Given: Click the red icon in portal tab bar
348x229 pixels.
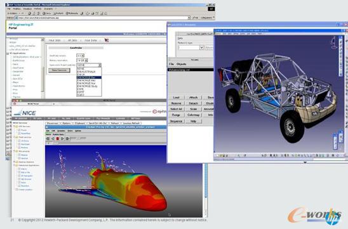Looking at the screenshot, I should pos(107,40).
